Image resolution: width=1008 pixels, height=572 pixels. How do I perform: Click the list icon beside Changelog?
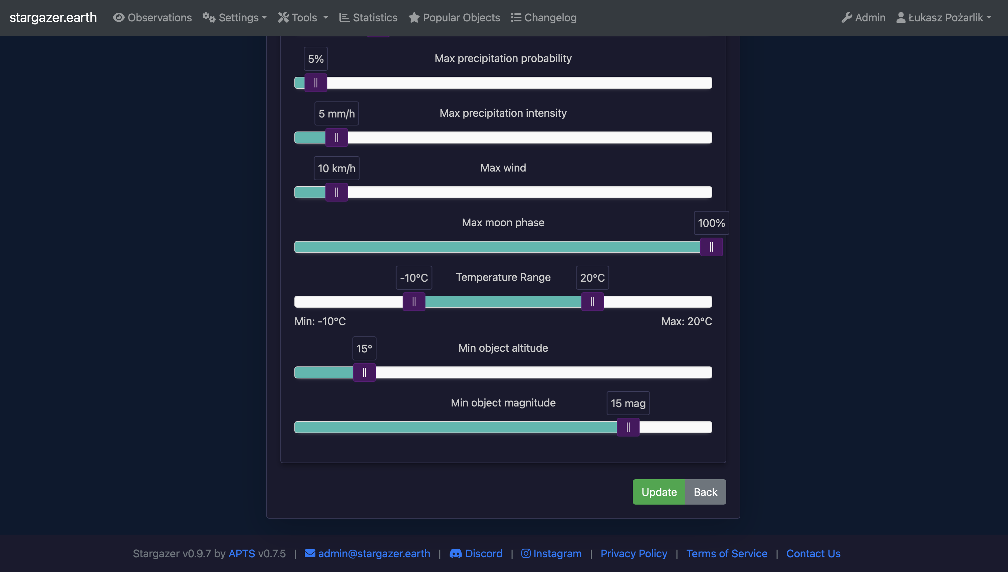(516, 18)
